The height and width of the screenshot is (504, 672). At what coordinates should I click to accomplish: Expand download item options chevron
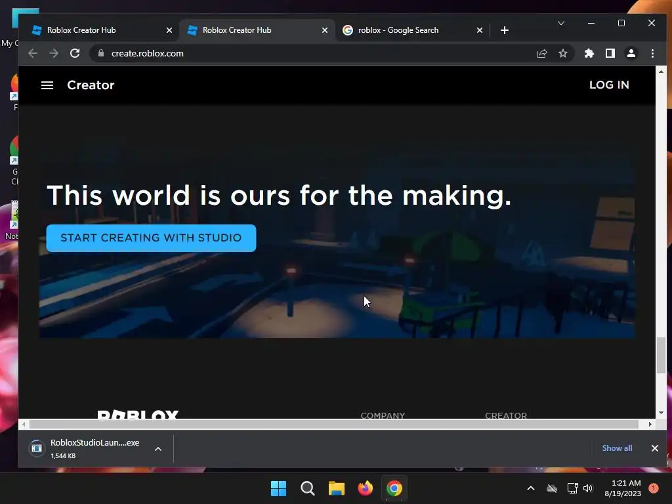pos(158,449)
